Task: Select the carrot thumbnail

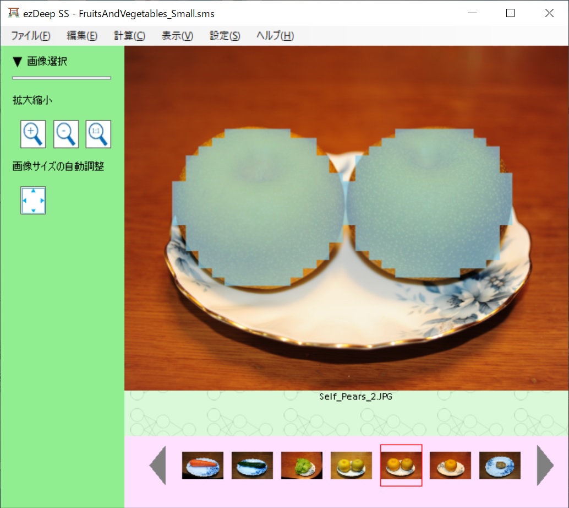Action: click(x=203, y=466)
